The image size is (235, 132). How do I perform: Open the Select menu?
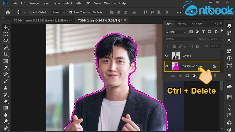(68, 3)
